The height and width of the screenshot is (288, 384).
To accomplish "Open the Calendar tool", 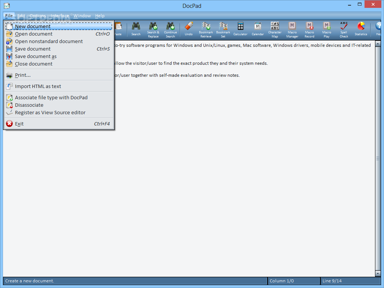I will click(x=258, y=29).
